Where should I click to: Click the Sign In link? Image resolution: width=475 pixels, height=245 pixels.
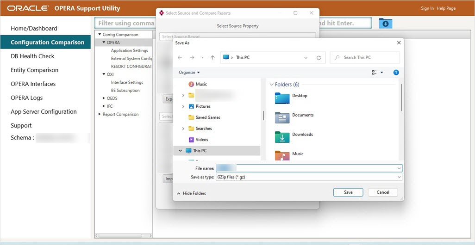tap(427, 8)
